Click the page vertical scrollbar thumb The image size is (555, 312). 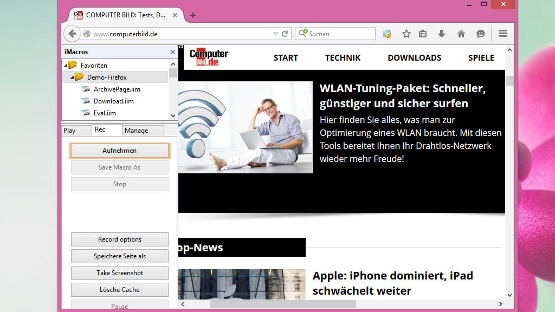(x=509, y=81)
